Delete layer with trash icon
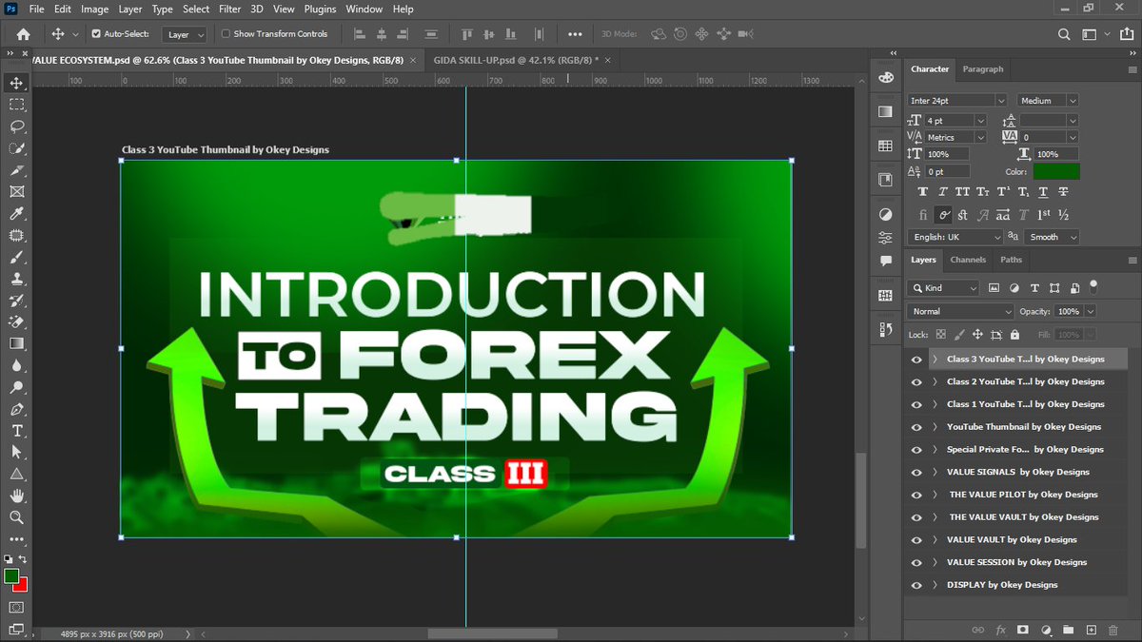Viewport: 1142px width, 642px height. [1114, 630]
